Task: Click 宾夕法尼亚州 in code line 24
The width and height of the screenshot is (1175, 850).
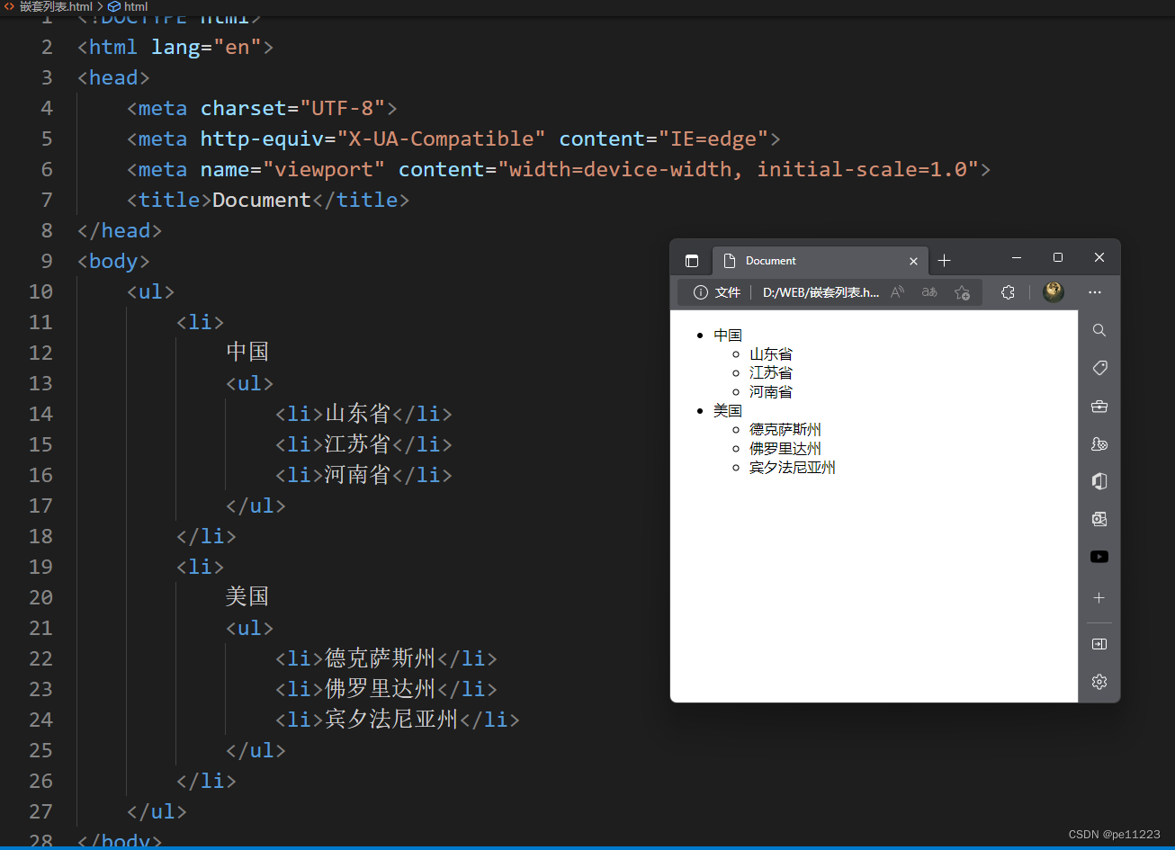Action: tap(391, 719)
